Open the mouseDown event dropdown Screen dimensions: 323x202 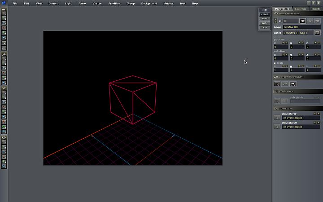[301, 127]
